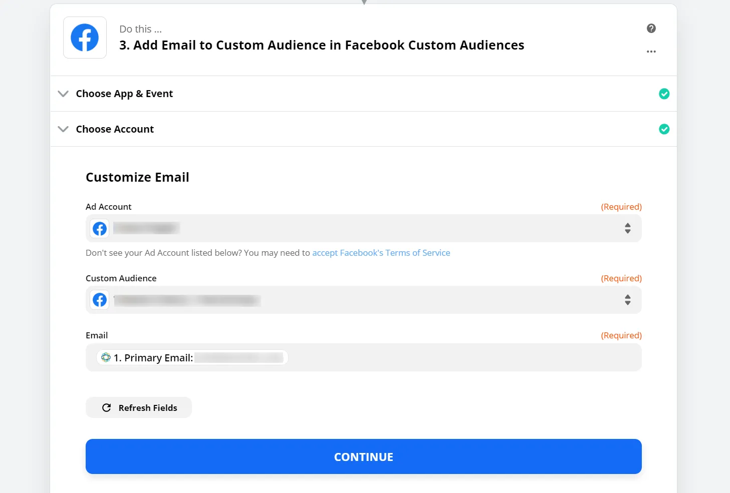Click the icon in Primary Email pill
The width and height of the screenshot is (730, 493).
coord(106,357)
